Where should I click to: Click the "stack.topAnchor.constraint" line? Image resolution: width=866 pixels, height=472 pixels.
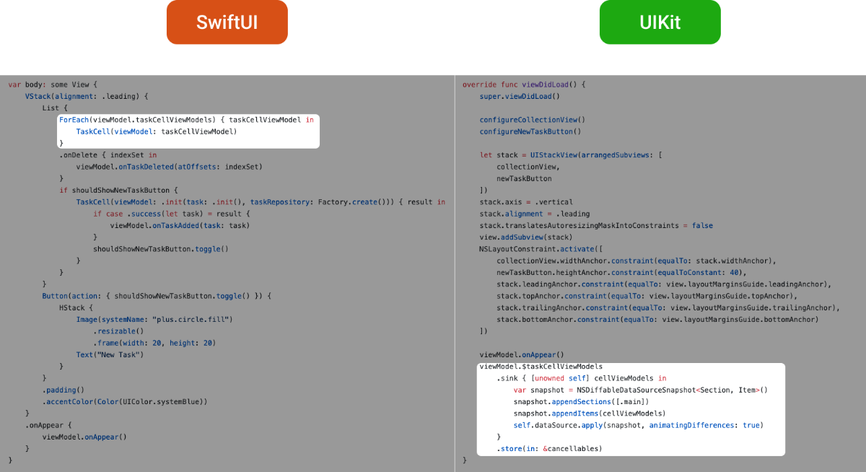coord(647,296)
